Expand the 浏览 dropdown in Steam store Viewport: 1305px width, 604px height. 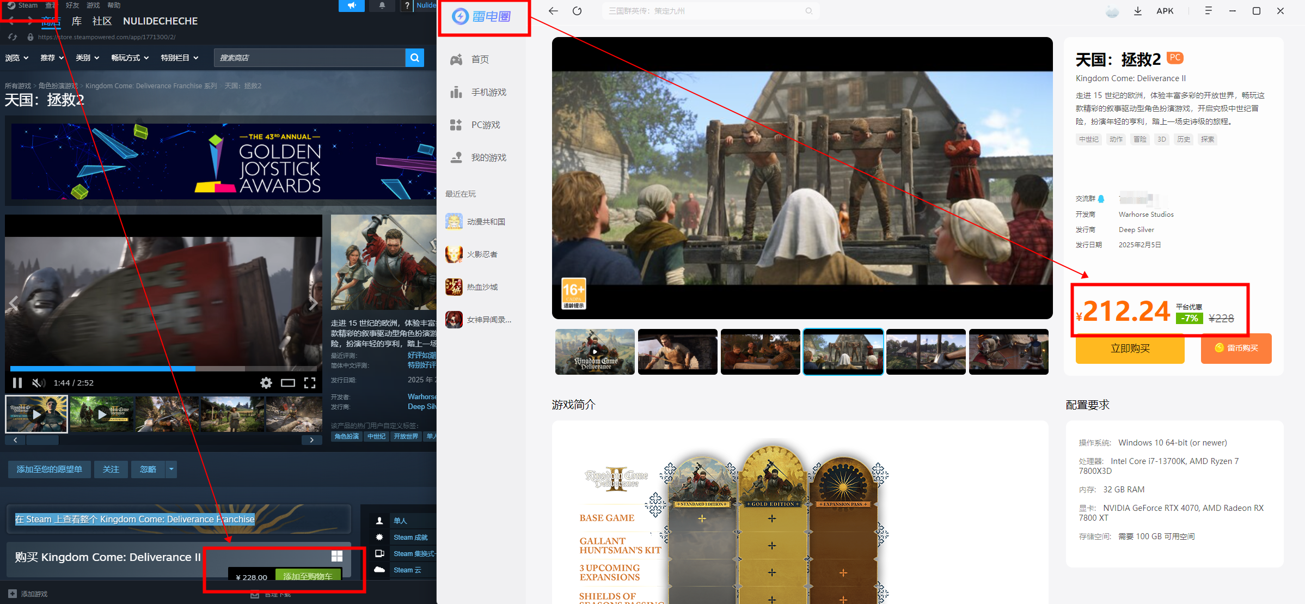[x=16, y=58]
